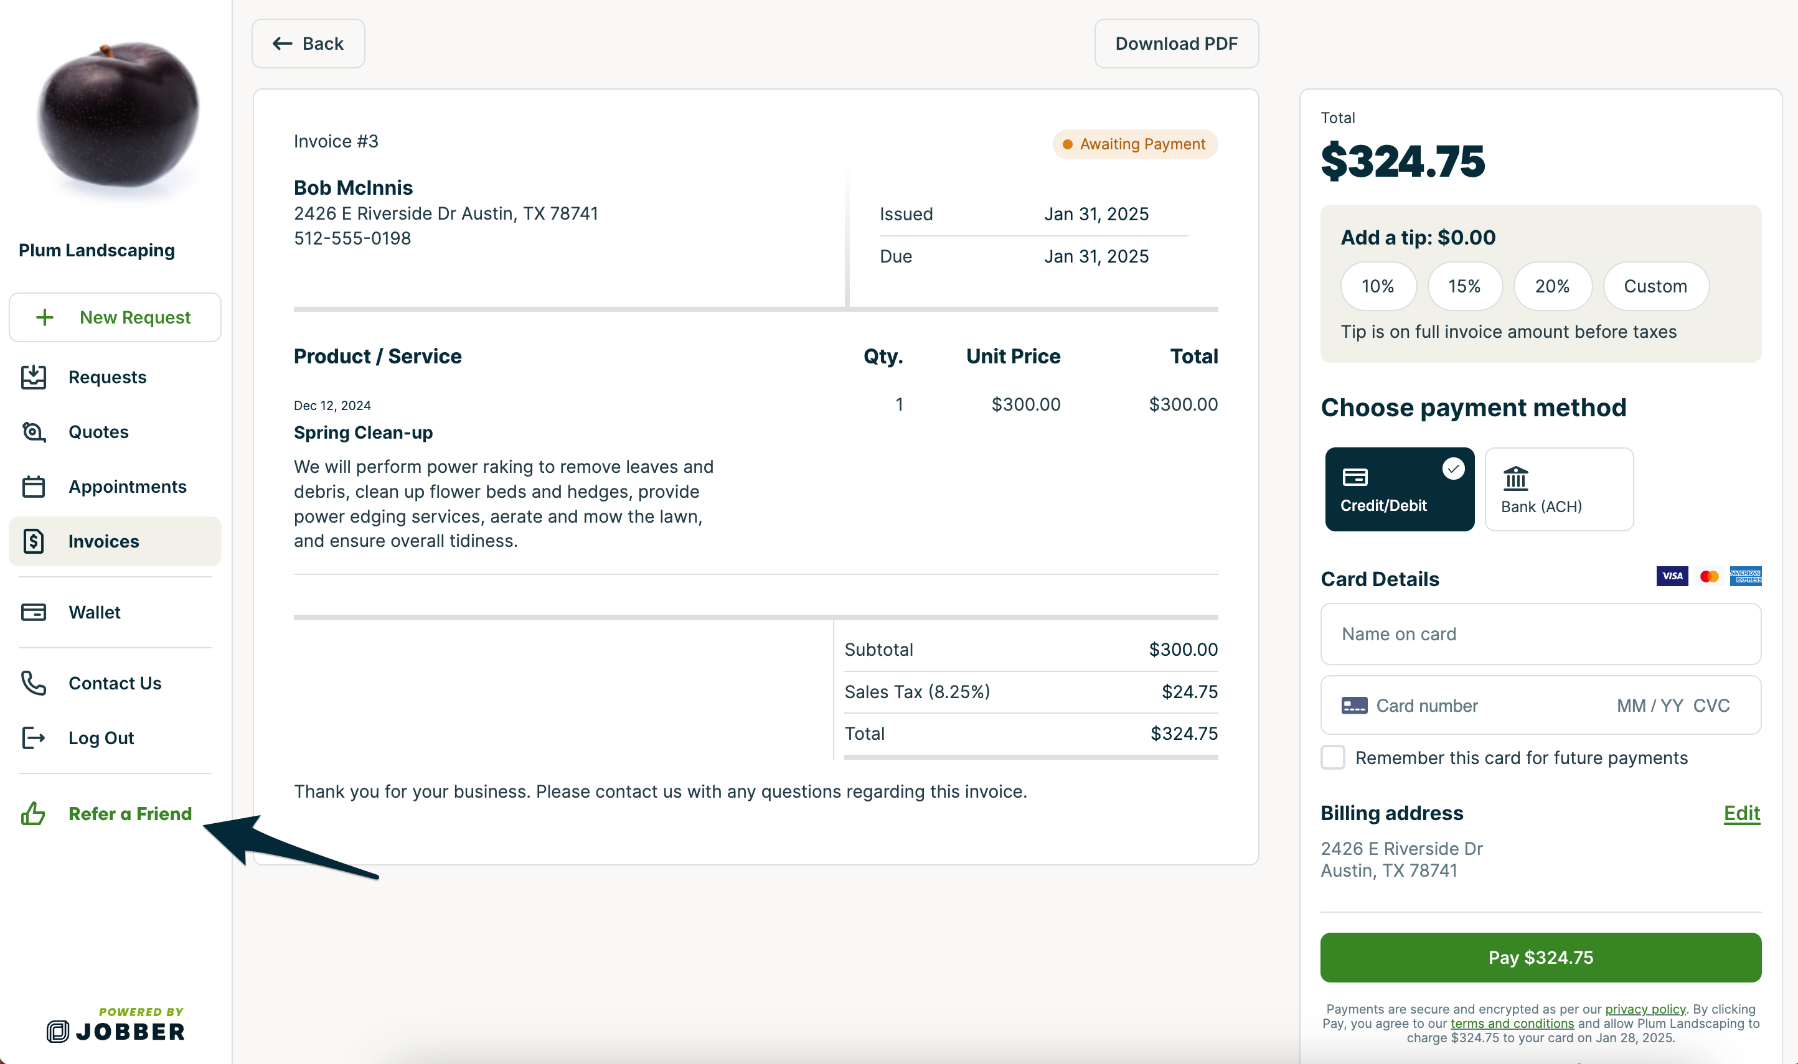Open Wallet via its card icon
This screenshot has width=1798, height=1064.
click(x=34, y=612)
